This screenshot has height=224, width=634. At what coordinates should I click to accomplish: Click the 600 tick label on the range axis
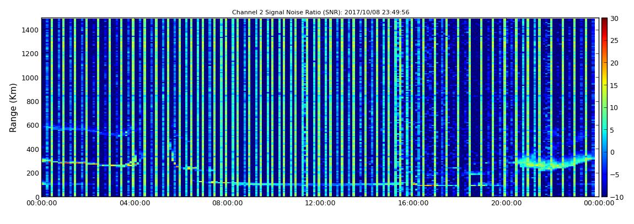click(33, 125)
